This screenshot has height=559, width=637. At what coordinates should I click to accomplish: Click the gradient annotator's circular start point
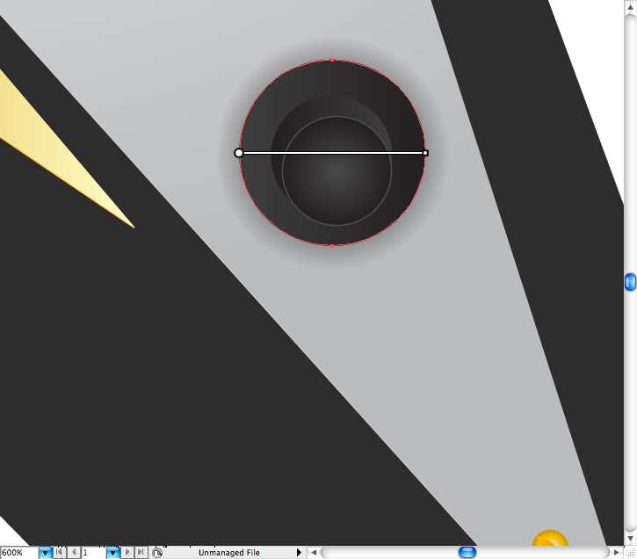click(239, 153)
